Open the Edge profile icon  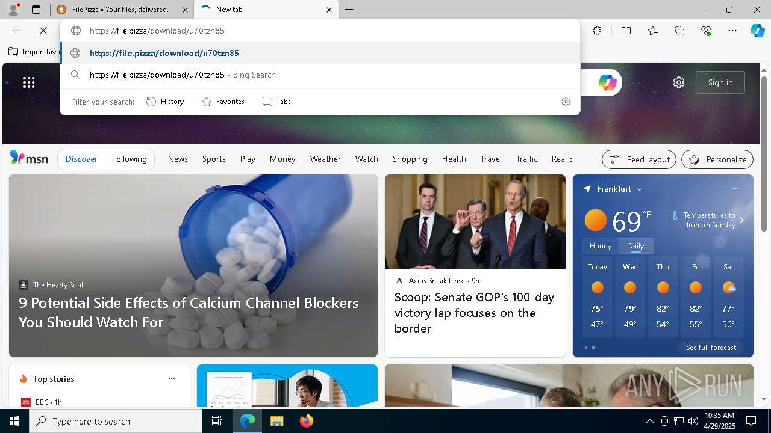tap(13, 10)
